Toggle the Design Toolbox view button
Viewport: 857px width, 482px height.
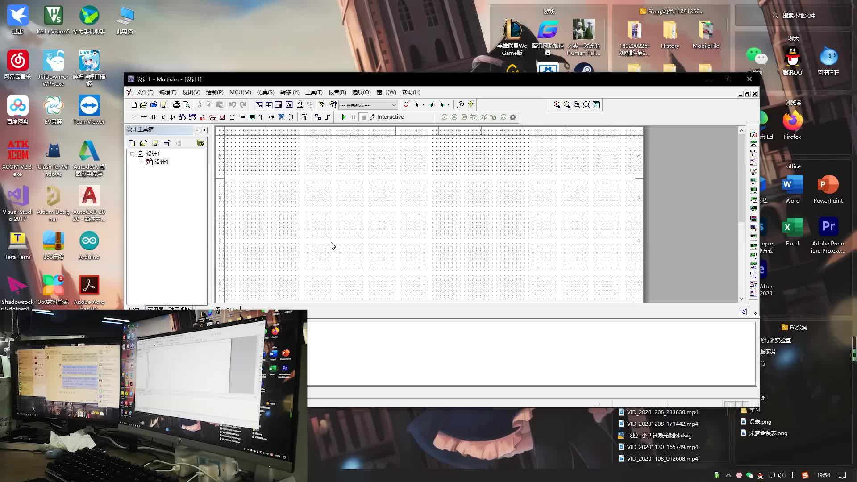(259, 105)
